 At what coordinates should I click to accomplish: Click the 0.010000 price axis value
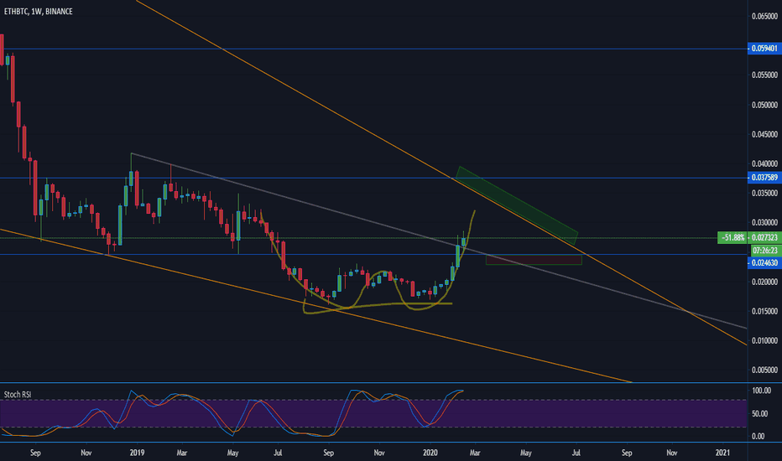pos(764,340)
